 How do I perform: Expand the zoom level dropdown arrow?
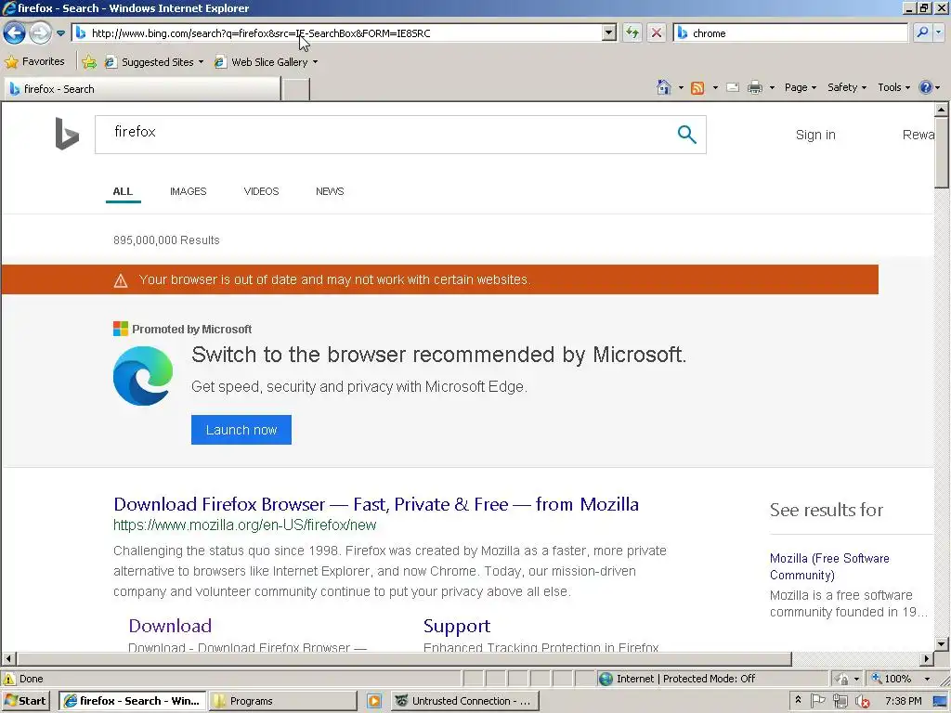pyautogui.click(x=927, y=679)
